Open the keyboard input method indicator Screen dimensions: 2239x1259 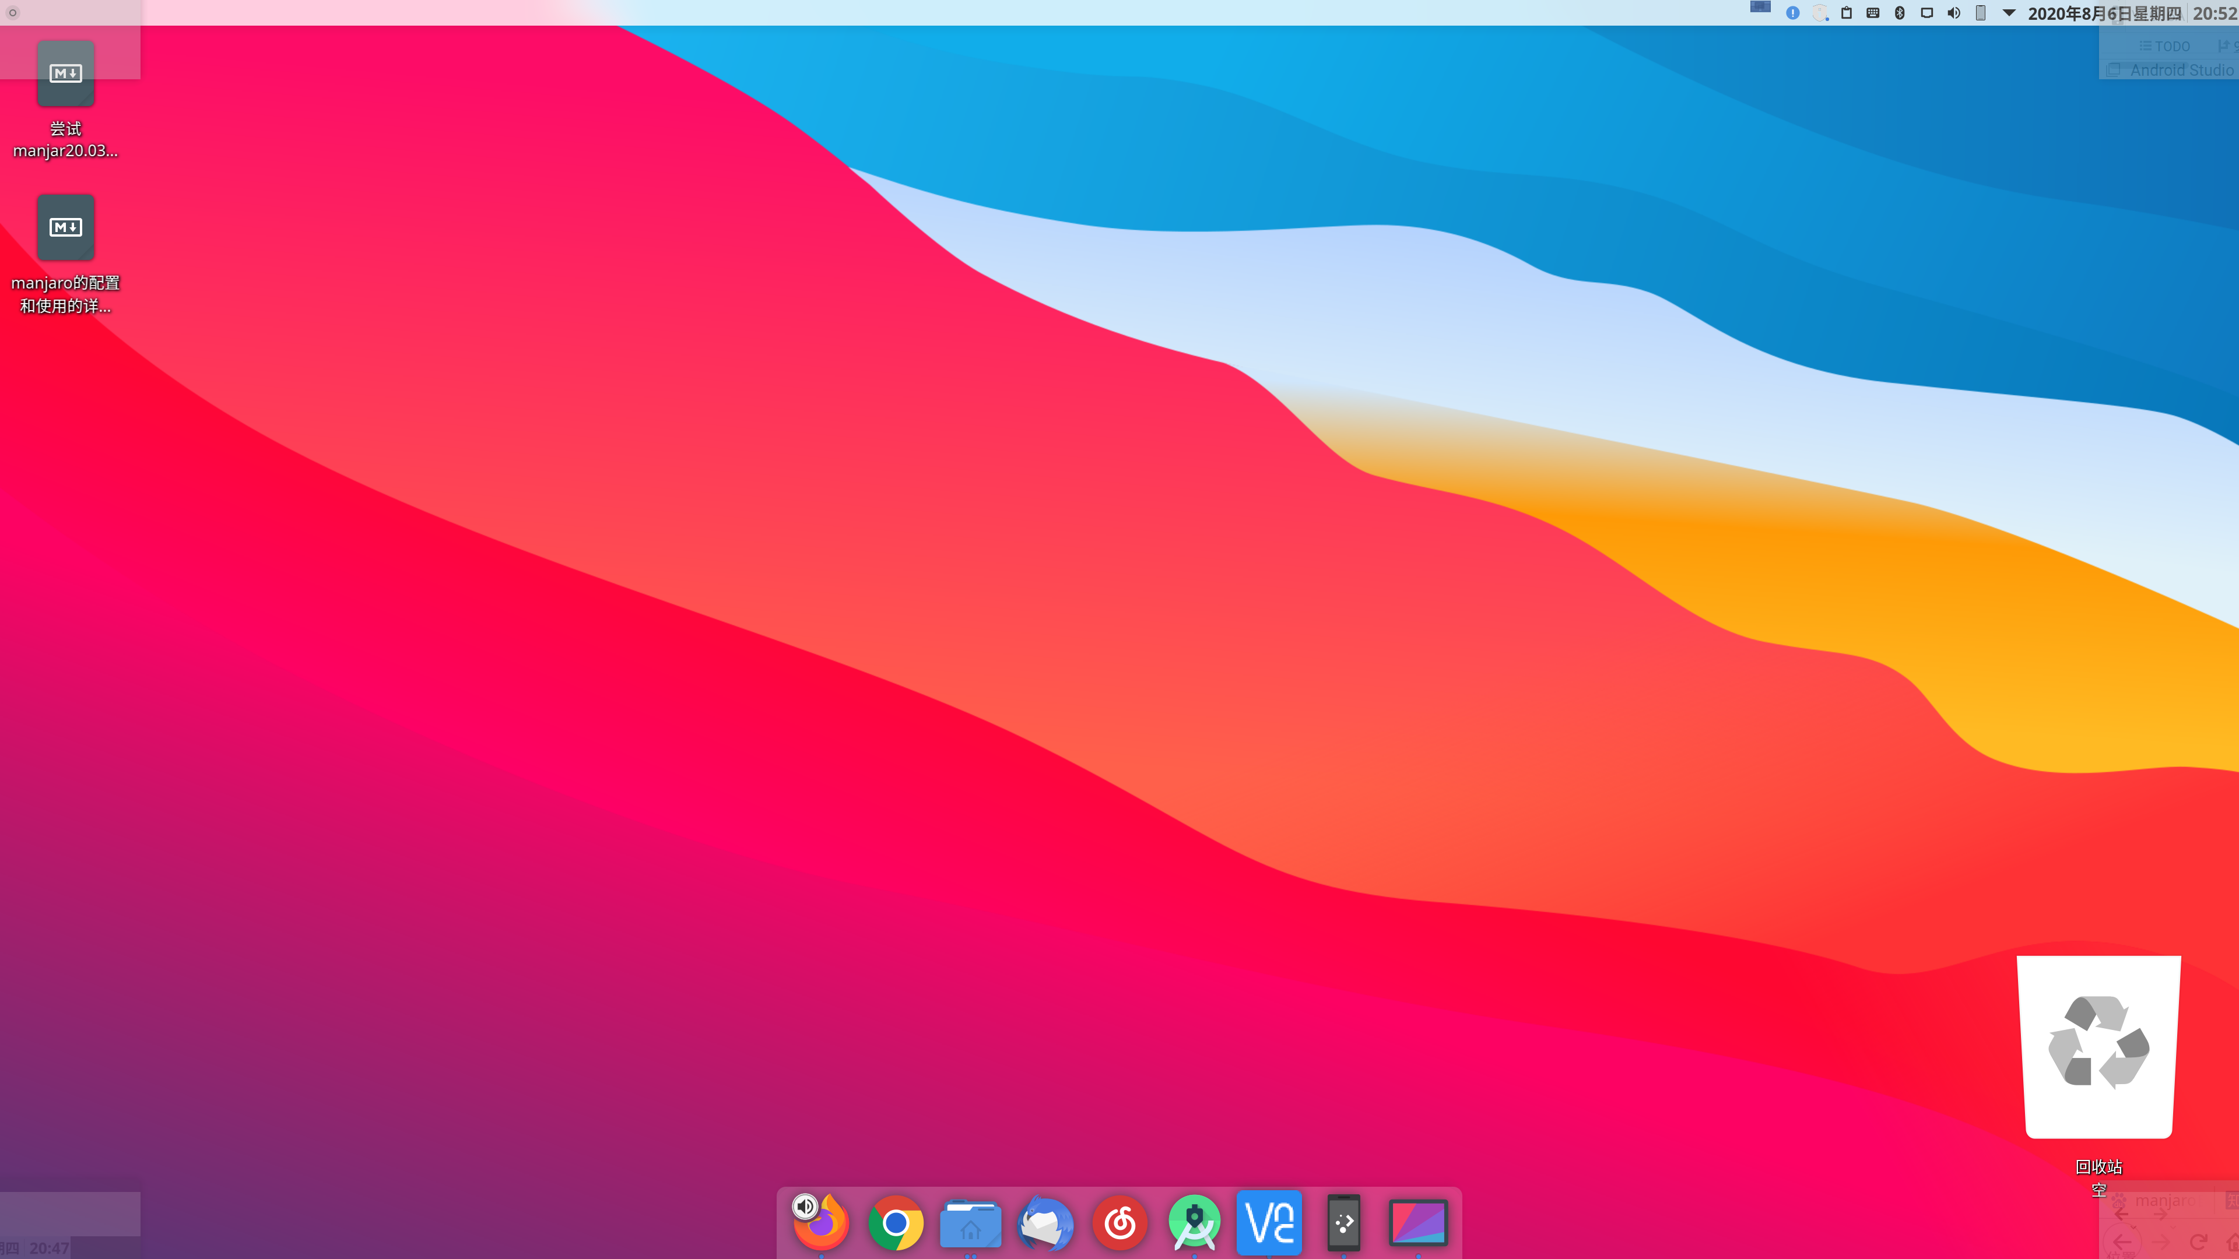point(1873,12)
